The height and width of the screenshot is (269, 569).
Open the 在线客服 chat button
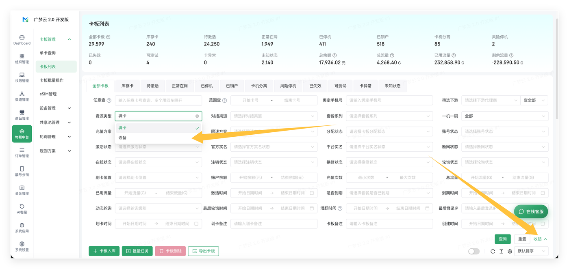point(531,211)
